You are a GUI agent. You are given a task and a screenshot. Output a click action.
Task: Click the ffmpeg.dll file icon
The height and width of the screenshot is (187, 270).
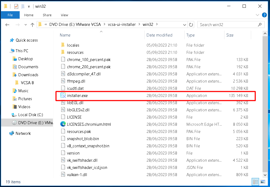[63, 81]
